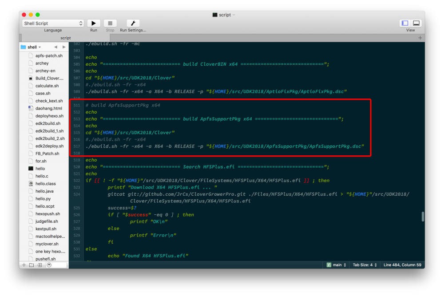Open hello.java file
This screenshot has height=296, width=444.
44,191
